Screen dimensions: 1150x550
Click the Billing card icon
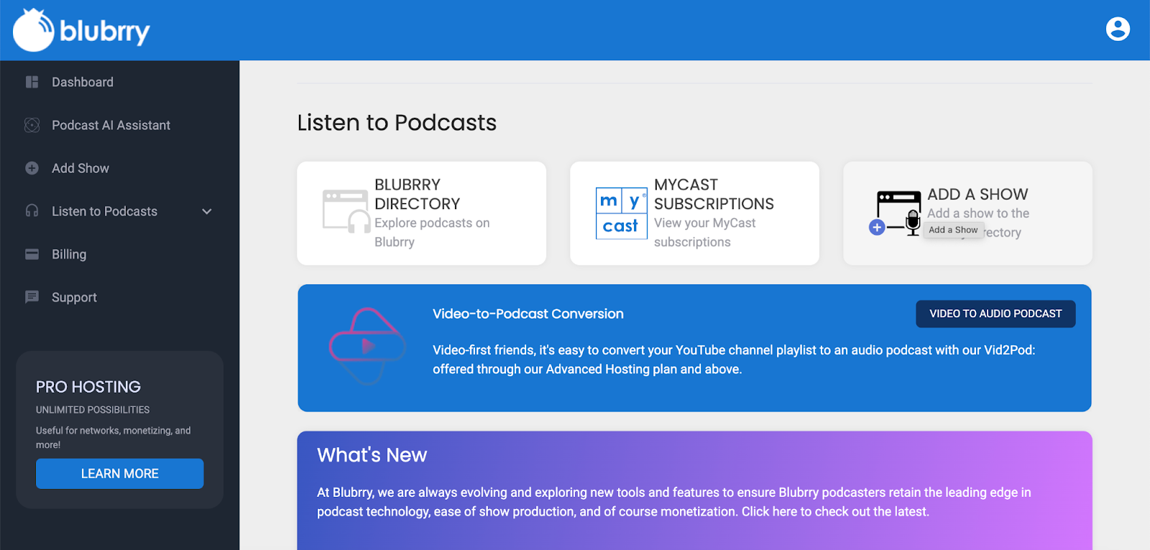point(32,254)
